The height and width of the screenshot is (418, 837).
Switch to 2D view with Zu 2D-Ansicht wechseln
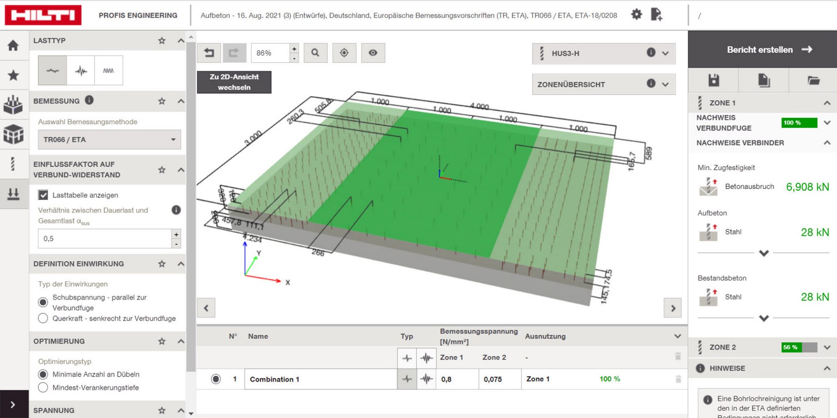click(234, 82)
